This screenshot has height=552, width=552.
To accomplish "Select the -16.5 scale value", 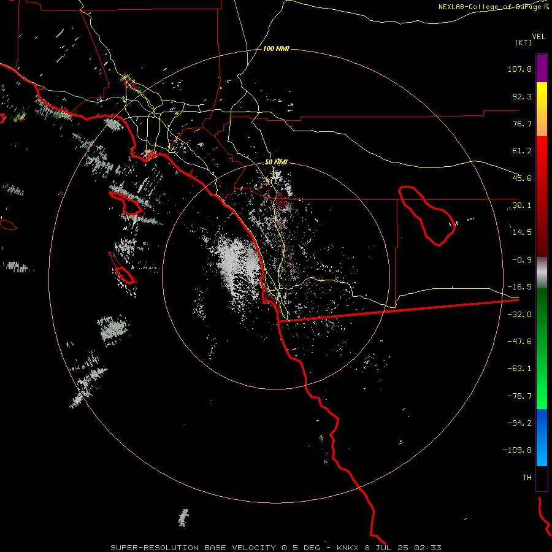I will point(519,287).
